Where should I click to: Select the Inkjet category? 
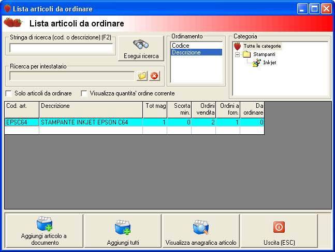point(270,63)
